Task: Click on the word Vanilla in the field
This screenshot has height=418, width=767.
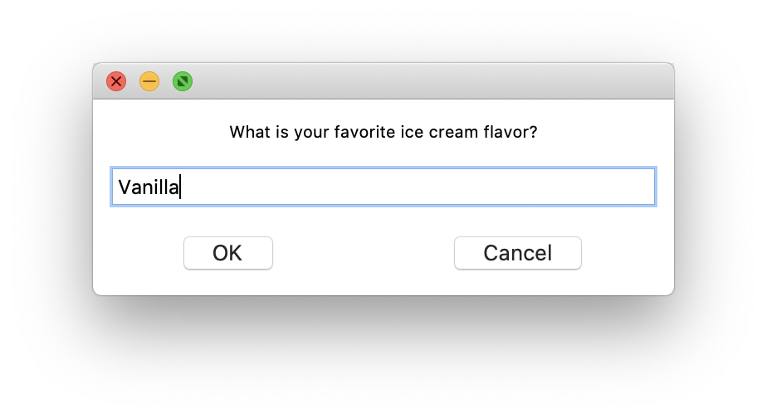Action: click(148, 187)
